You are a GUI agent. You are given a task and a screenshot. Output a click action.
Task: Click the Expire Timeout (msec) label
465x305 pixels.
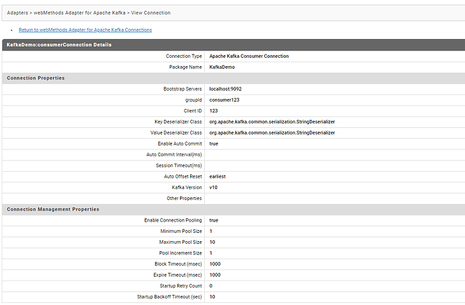(x=178, y=275)
